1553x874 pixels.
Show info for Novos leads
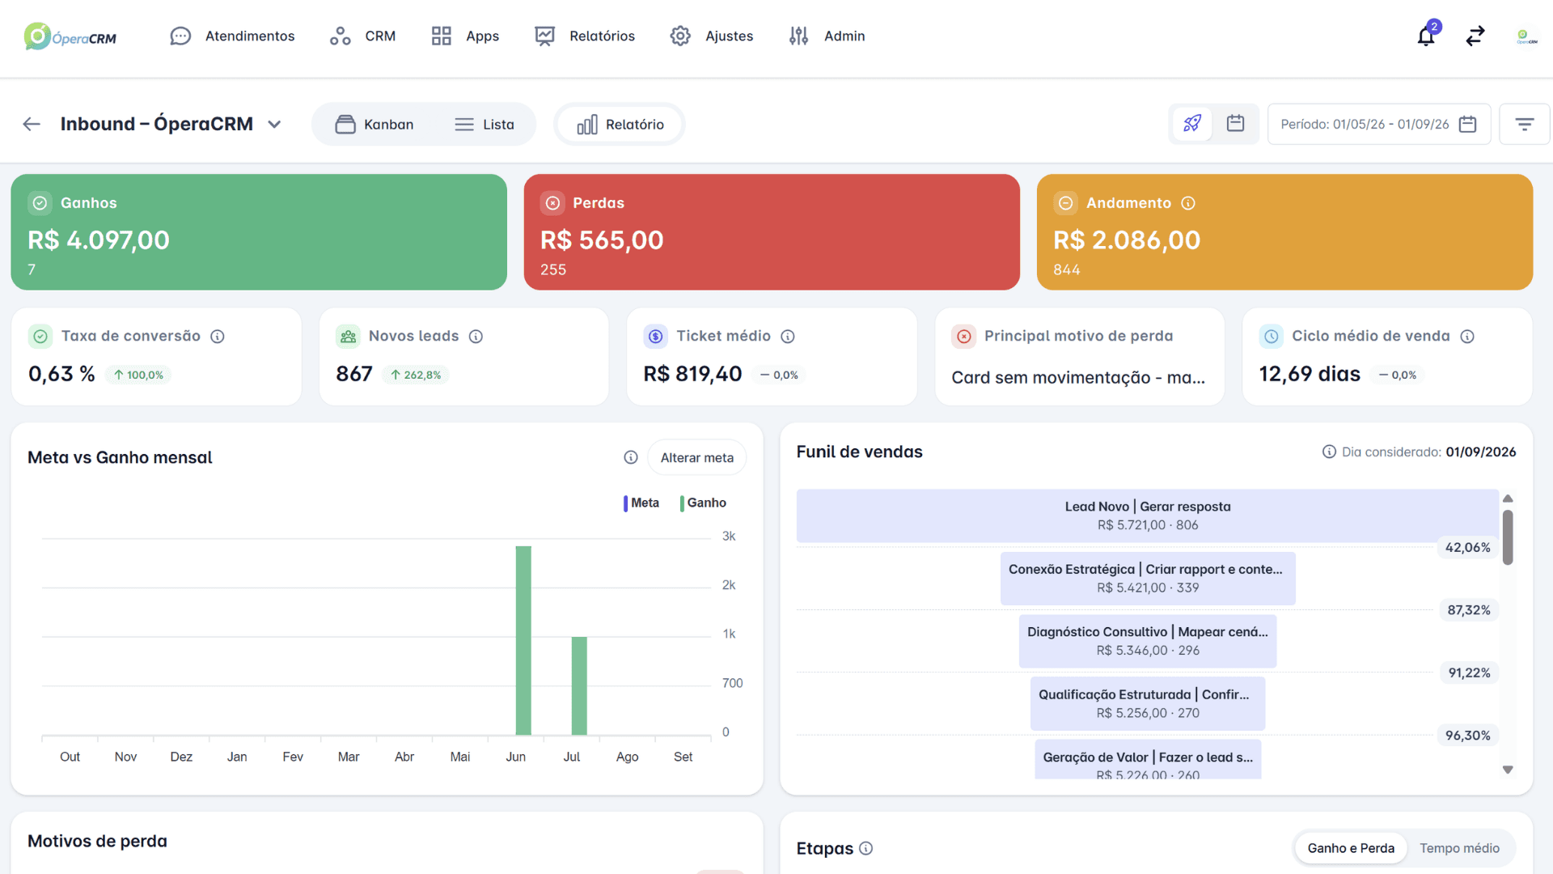point(476,337)
